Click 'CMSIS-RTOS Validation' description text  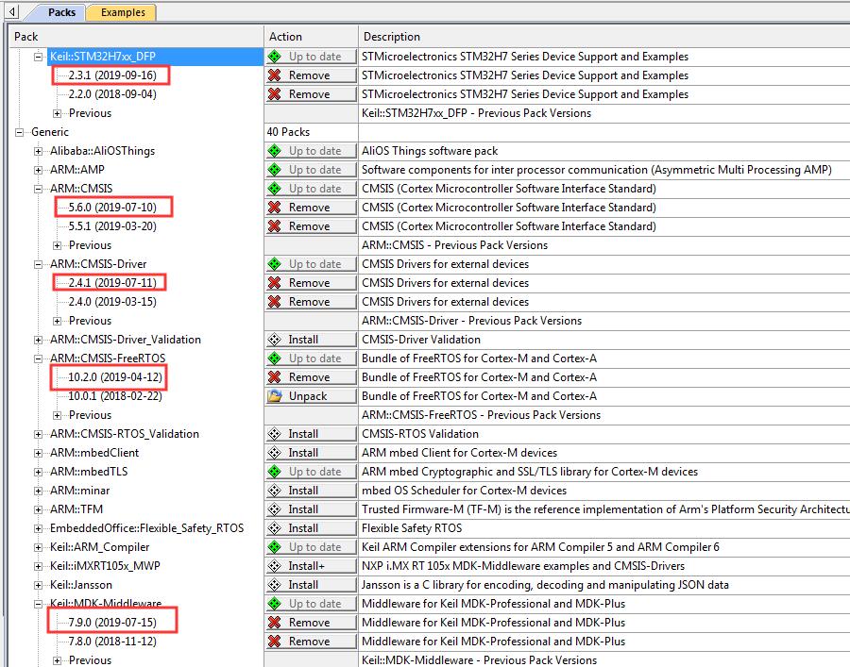coord(420,434)
